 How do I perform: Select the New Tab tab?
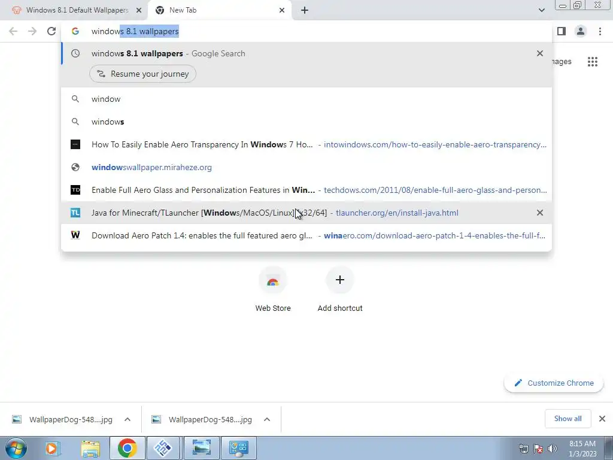219,11
